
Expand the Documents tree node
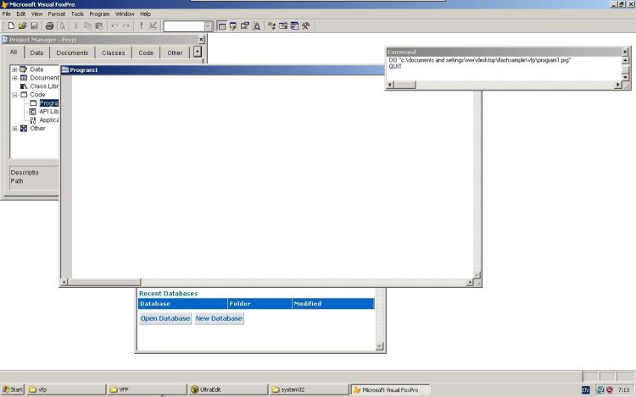pos(14,78)
